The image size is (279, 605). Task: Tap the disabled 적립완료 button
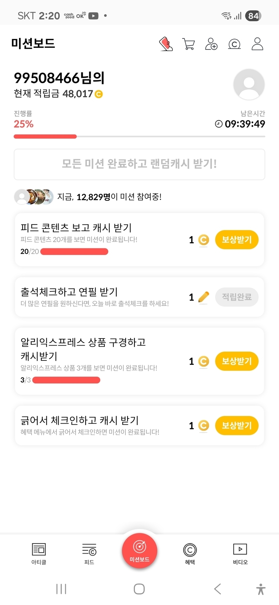click(237, 297)
